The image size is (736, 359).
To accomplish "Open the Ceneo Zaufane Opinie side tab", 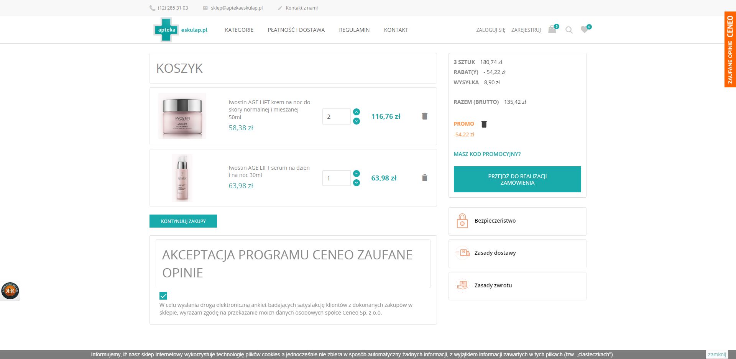I will pyautogui.click(x=730, y=49).
